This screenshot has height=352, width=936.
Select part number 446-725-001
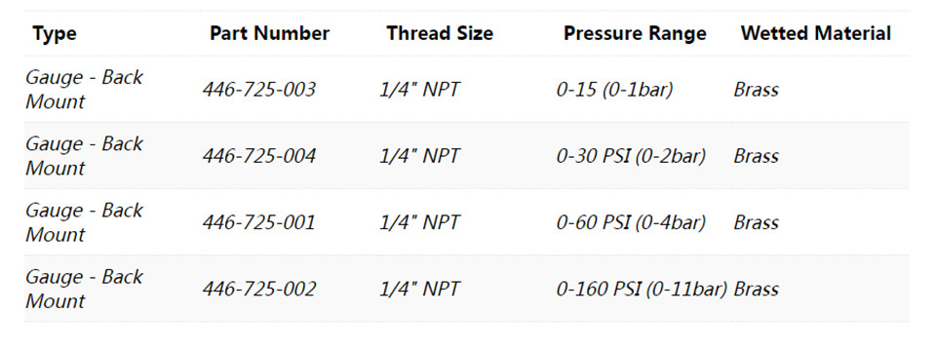(x=258, y=222)
